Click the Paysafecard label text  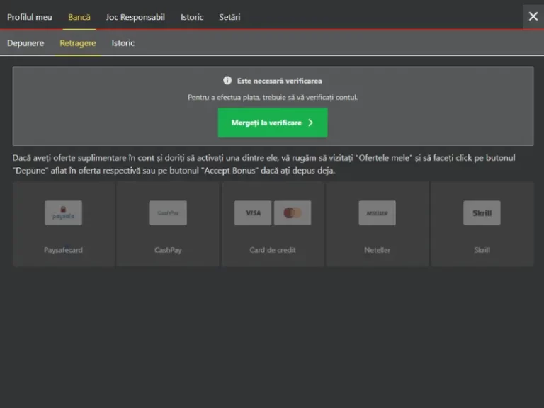tap(63, 250)
